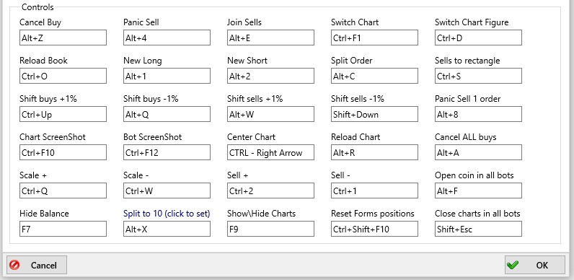
Task: Select the Cancel ALL buys hotkey field
Action: pos(479,152)
